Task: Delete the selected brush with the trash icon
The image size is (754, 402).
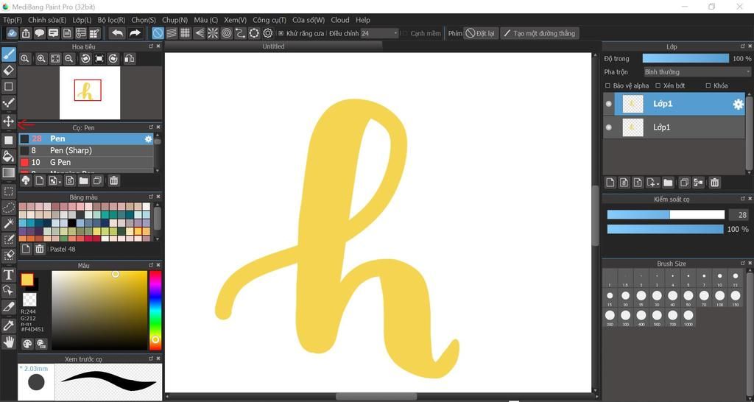Action: [x=114, y=181]
